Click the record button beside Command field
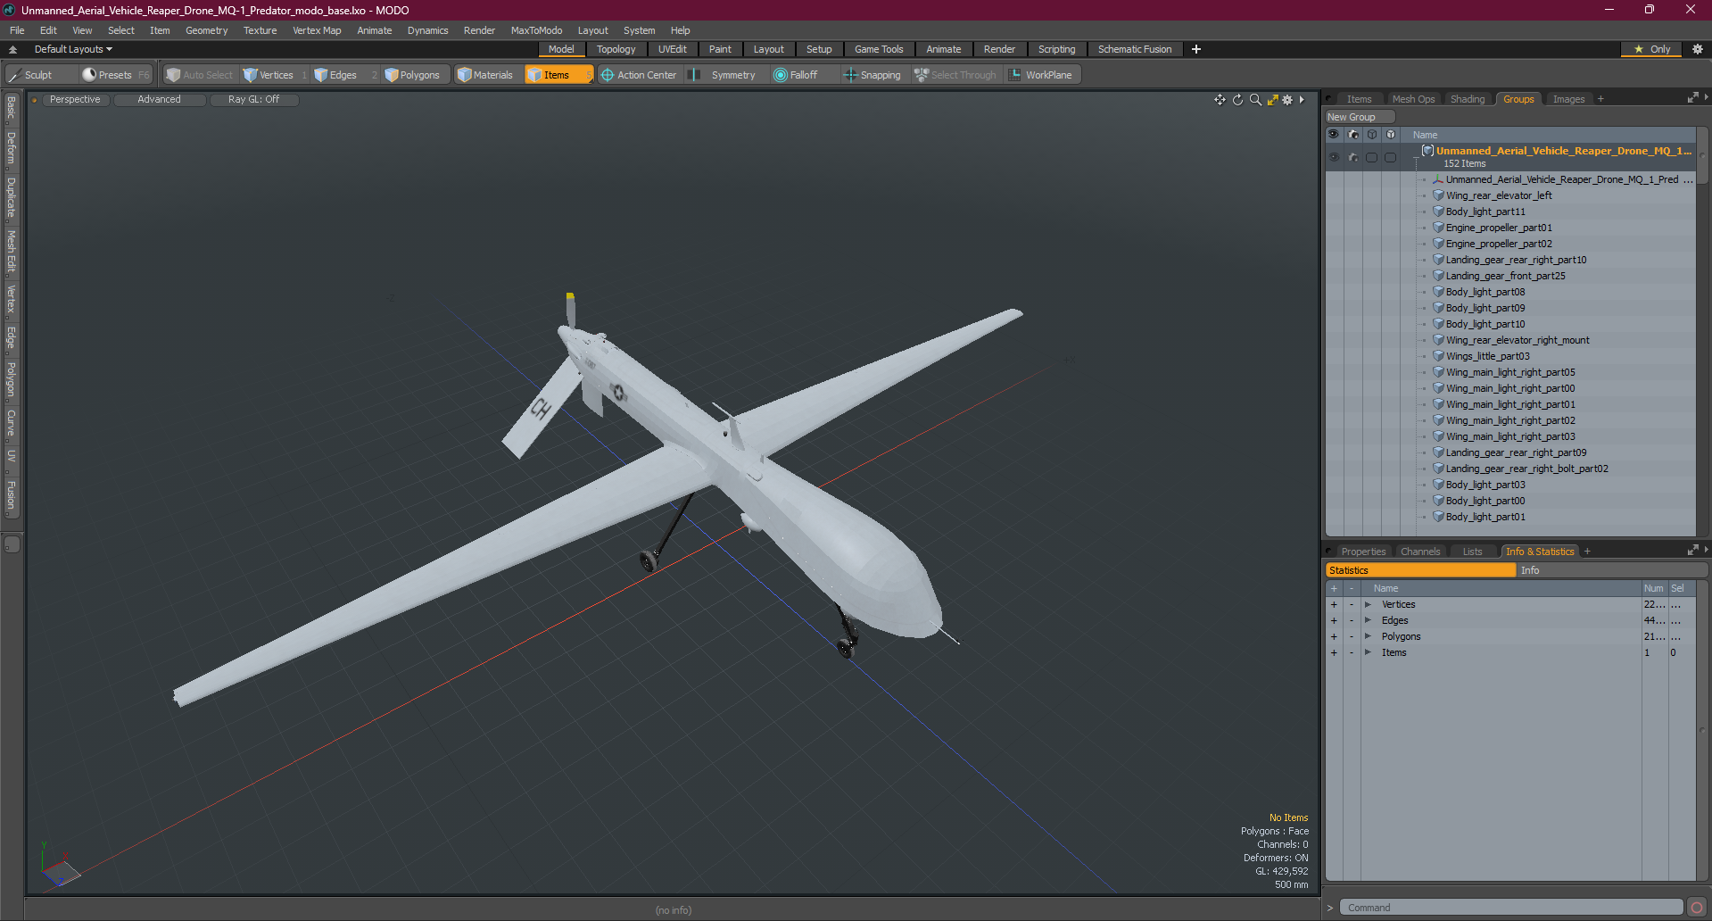The height and width of the screenshot is (921, 1712). pos(1697,908)
